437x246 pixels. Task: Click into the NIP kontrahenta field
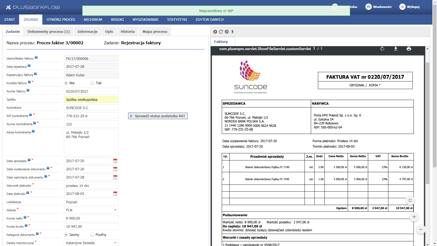coord(91,116)
